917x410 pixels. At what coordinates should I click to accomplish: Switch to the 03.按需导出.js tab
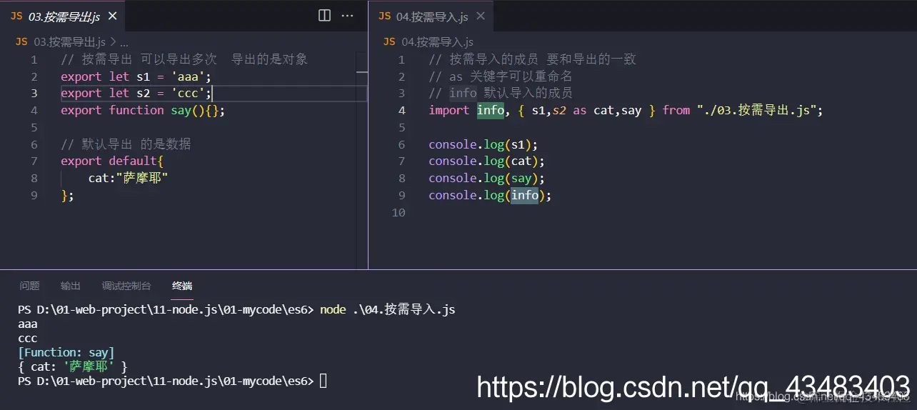click(63, 16)
